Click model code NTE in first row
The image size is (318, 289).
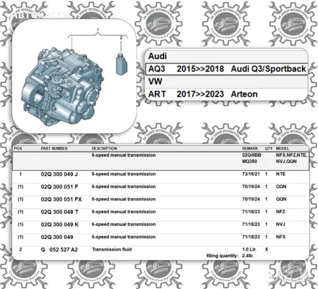[280, 174]
